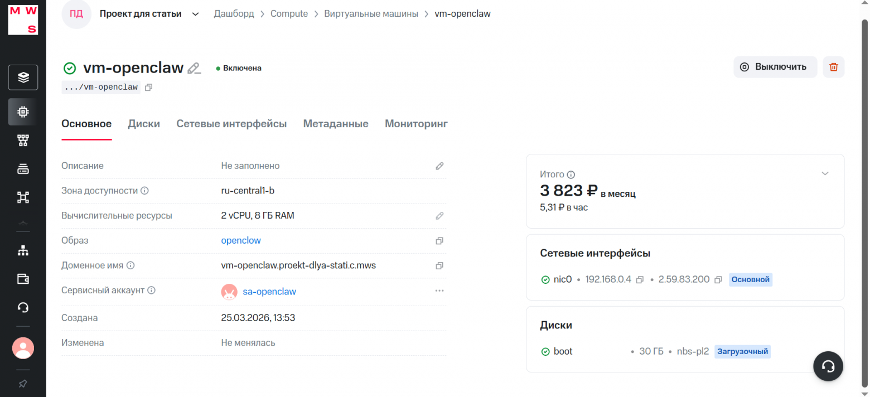Copy the vm-openclaw path using copy icon

click(148, 87)
